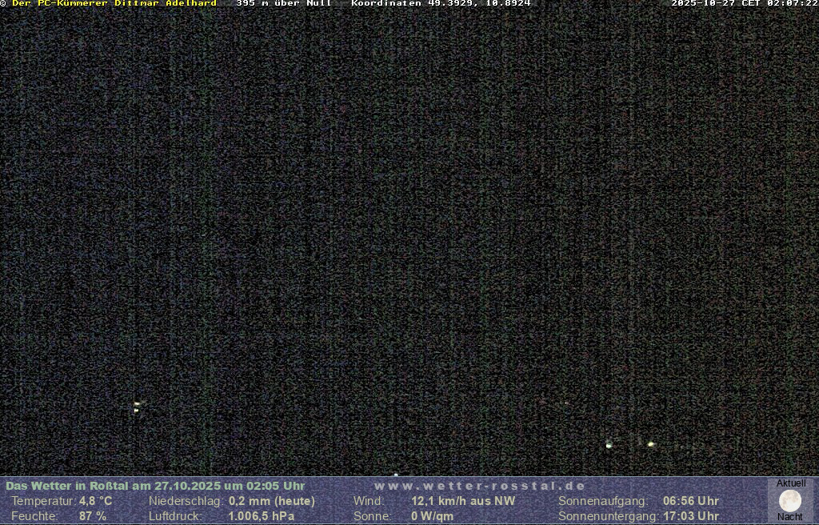Click the moon icon in the weather bar
The image size is (819, 525).
(790, 501)
